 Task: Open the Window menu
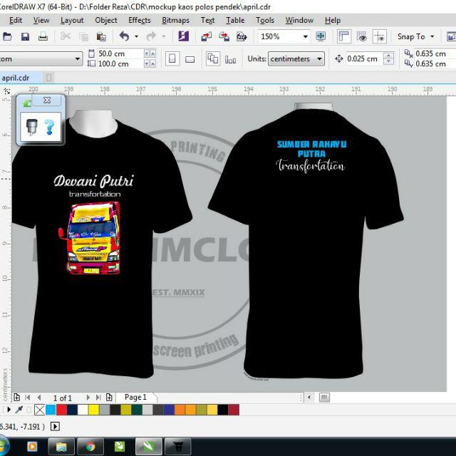[x=299, y=20]
